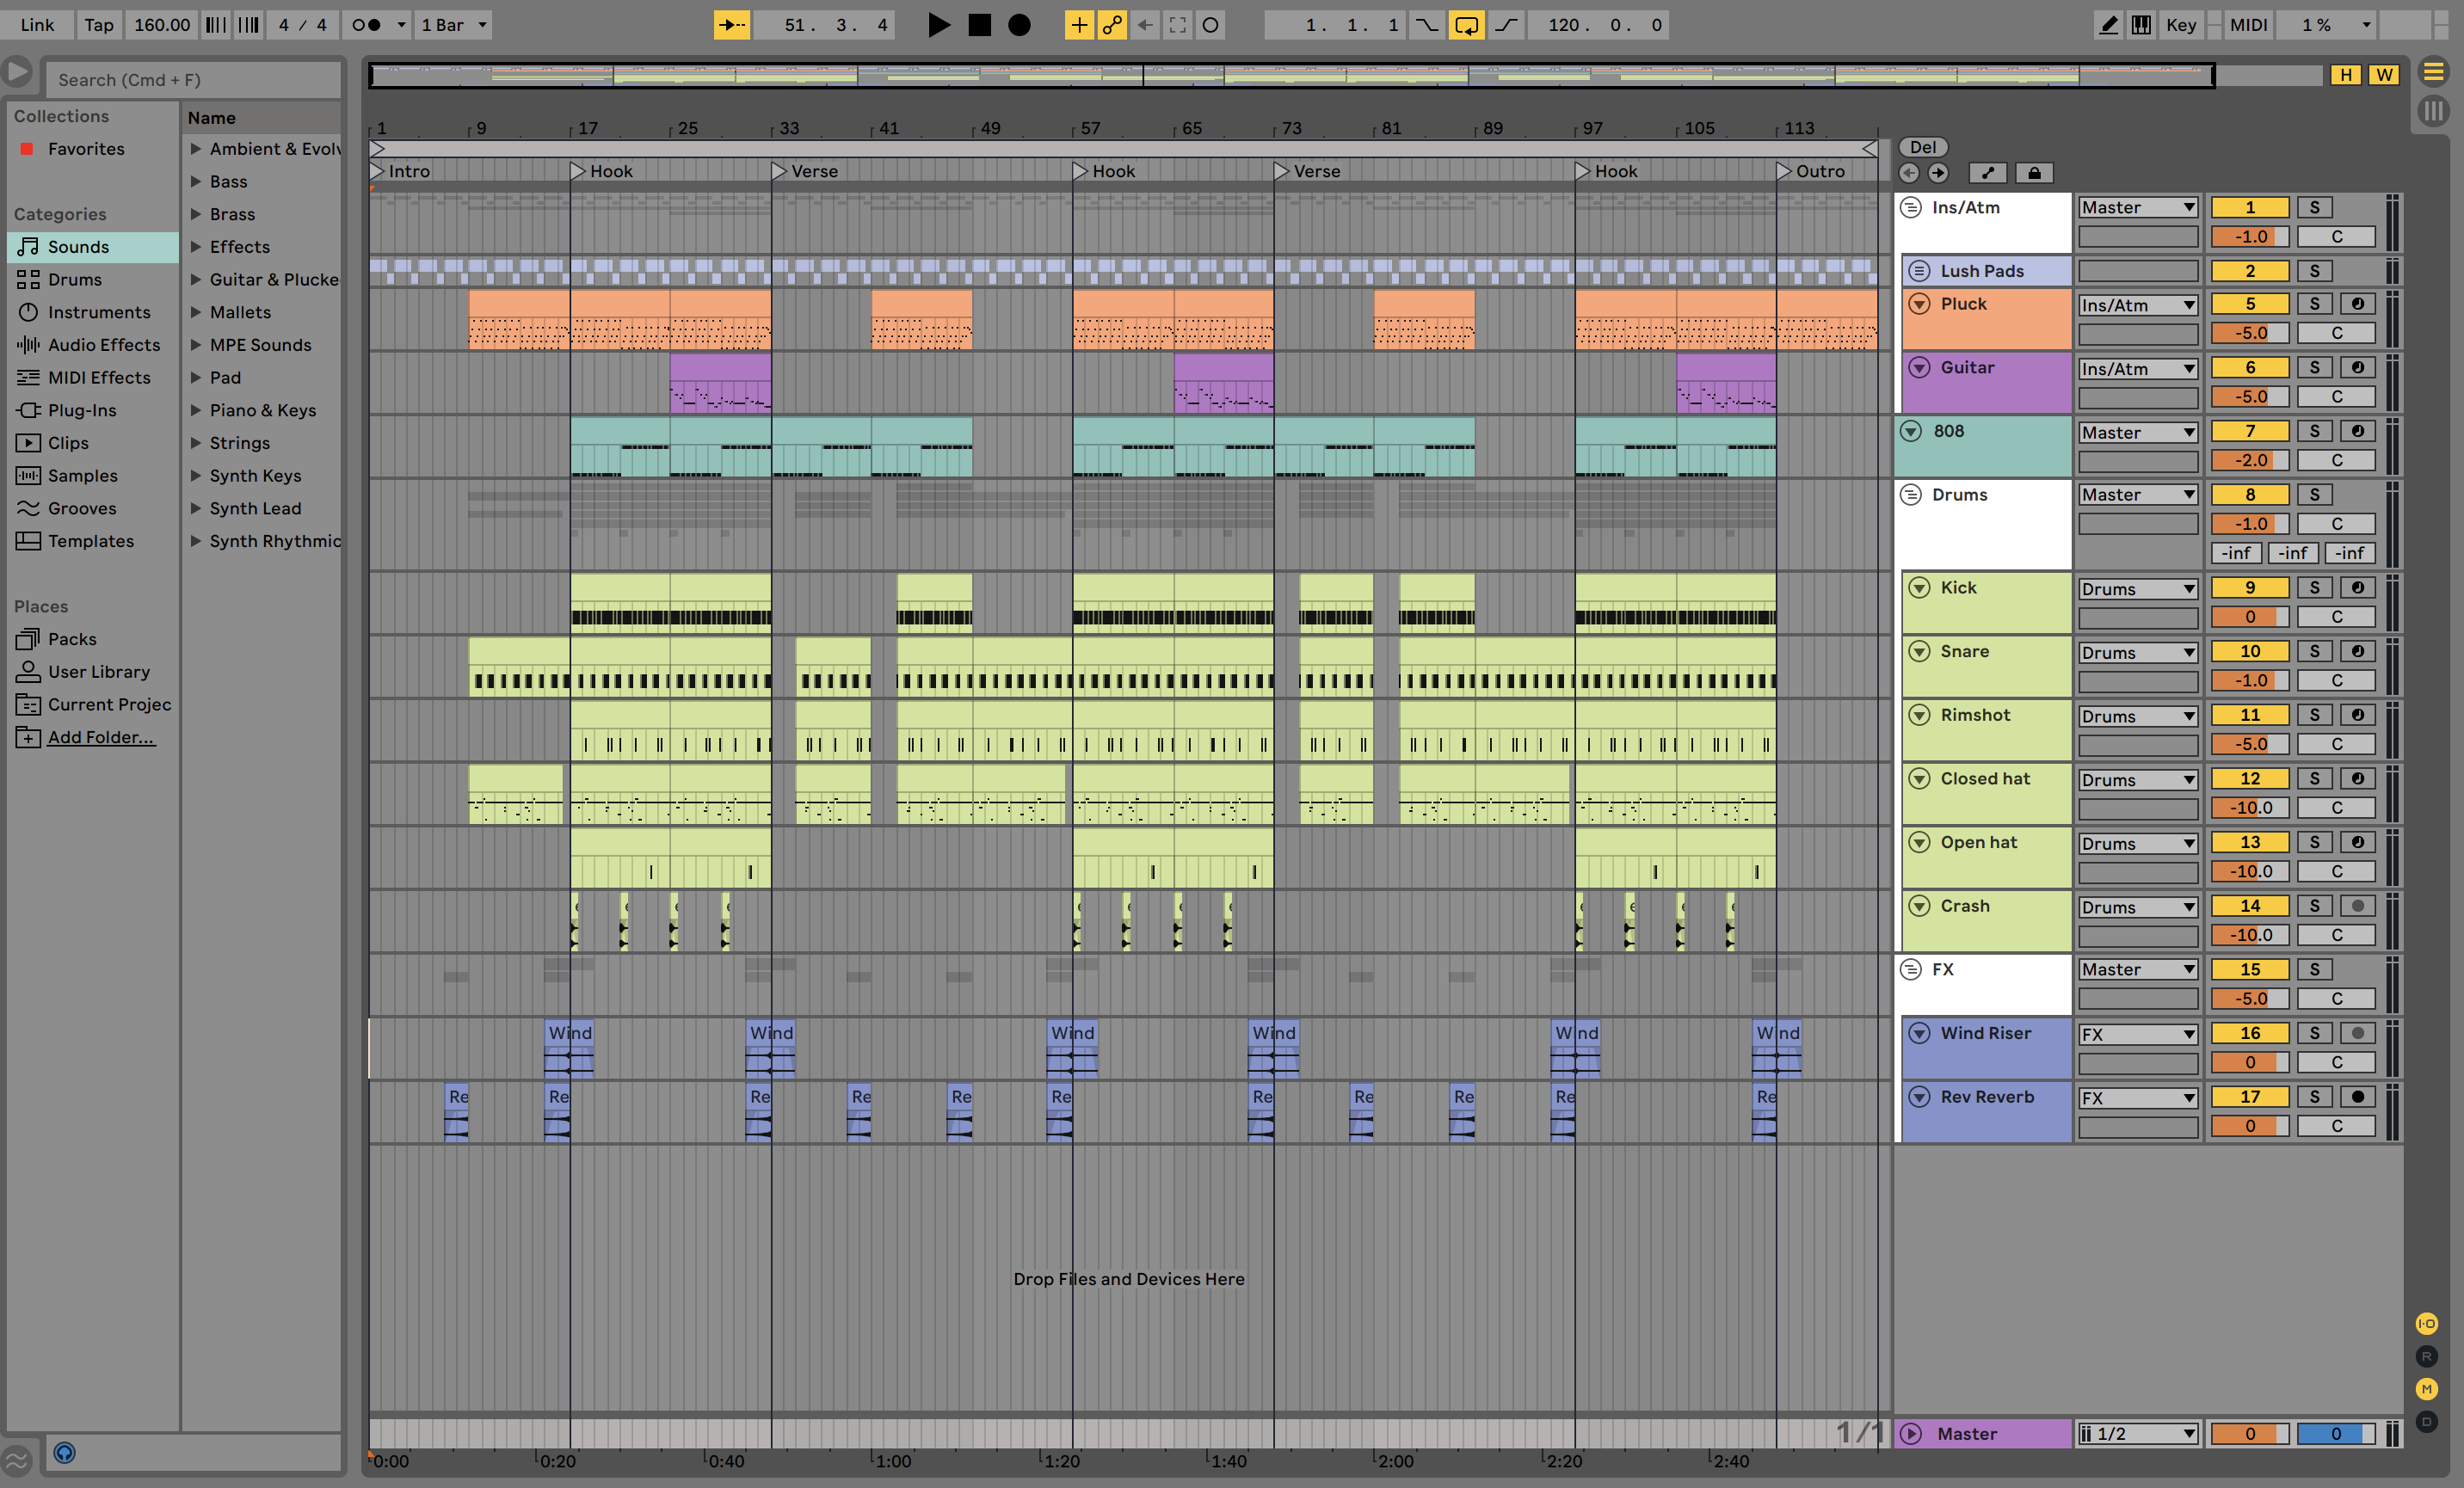Open Audio Effects browser category
Image resolution: width=2464 pixels, height=1488 pixels.
[103, 345]
